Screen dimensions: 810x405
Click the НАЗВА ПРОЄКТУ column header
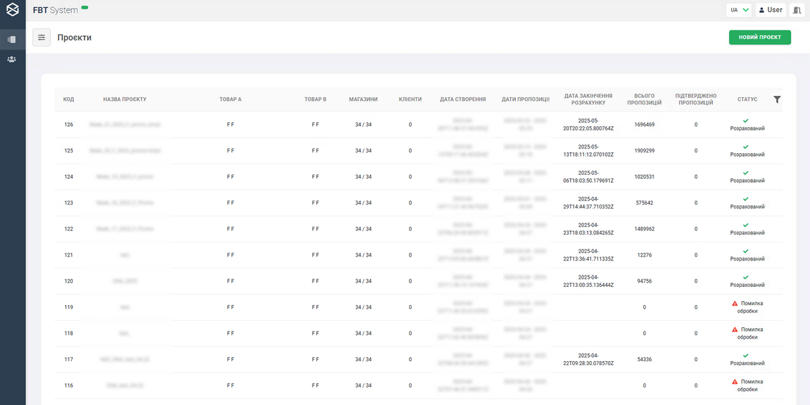(x=125, y=99)
